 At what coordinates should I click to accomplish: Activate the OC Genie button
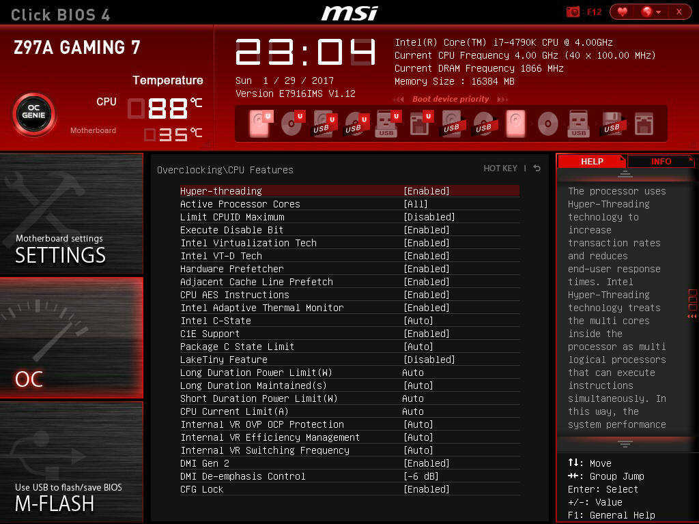coord(34,115)
